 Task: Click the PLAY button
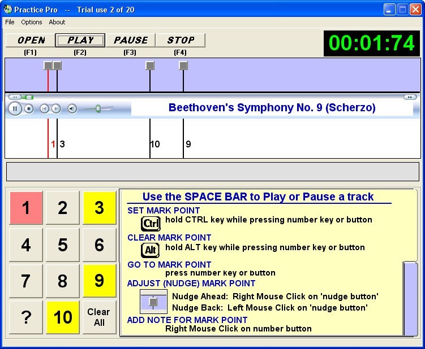80,40
